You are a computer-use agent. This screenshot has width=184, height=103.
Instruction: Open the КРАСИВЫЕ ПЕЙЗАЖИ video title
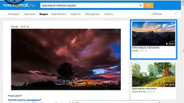tap(146, 48)
